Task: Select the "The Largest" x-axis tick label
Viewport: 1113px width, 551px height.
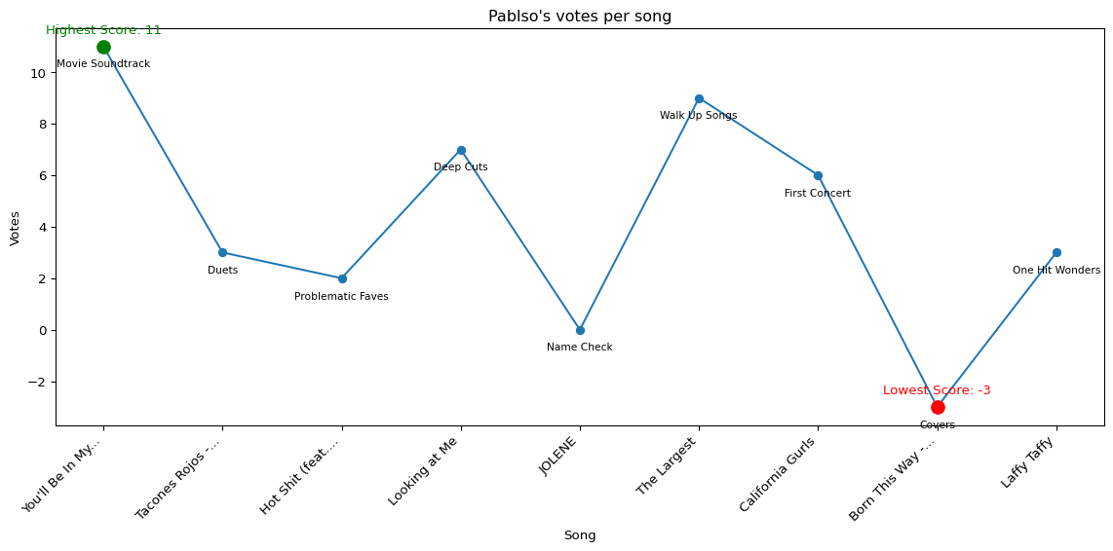Action: click(670, 465)
